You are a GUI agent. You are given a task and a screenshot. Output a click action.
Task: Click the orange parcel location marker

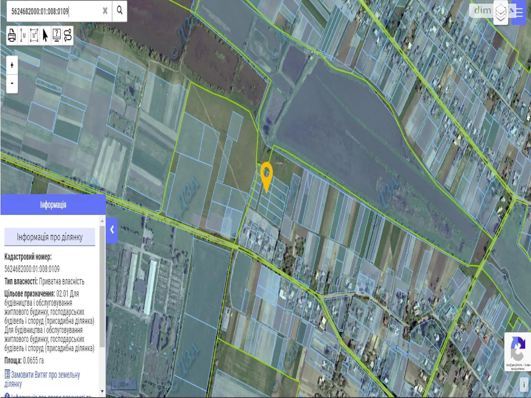point(266,177)
